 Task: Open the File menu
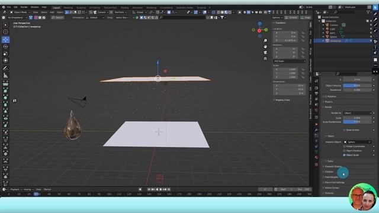tap(9, 7)
